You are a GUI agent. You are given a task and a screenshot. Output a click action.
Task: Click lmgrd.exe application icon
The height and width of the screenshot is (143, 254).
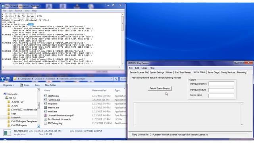45,104
